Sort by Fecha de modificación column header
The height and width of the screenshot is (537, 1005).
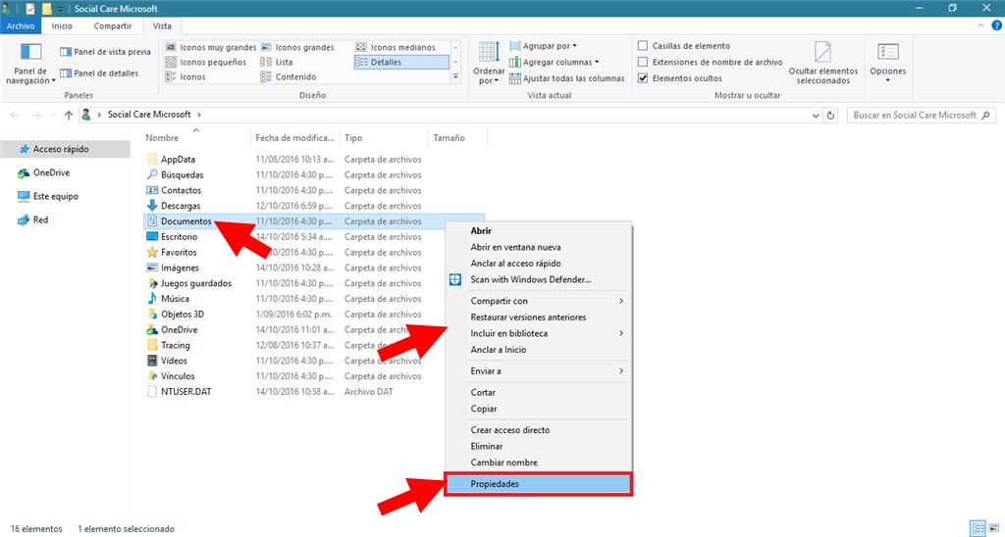[x=294, y=137]
